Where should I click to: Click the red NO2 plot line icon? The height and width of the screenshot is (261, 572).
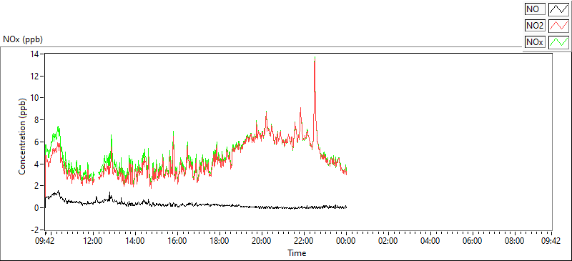click(x=559, y=26)
